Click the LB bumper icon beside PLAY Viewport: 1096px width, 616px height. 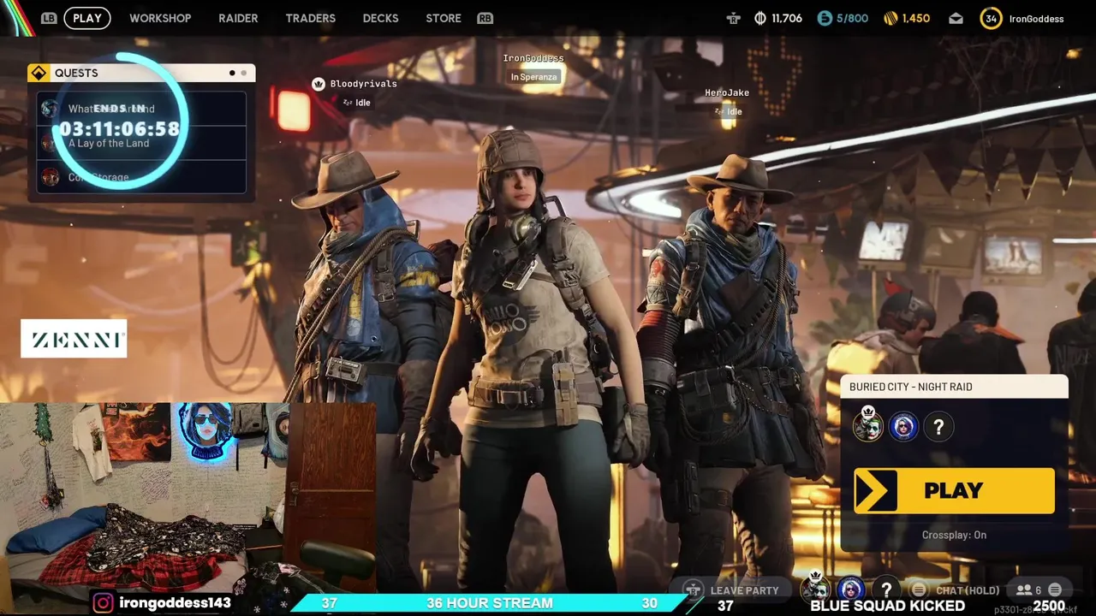click(x=49, y=18)
